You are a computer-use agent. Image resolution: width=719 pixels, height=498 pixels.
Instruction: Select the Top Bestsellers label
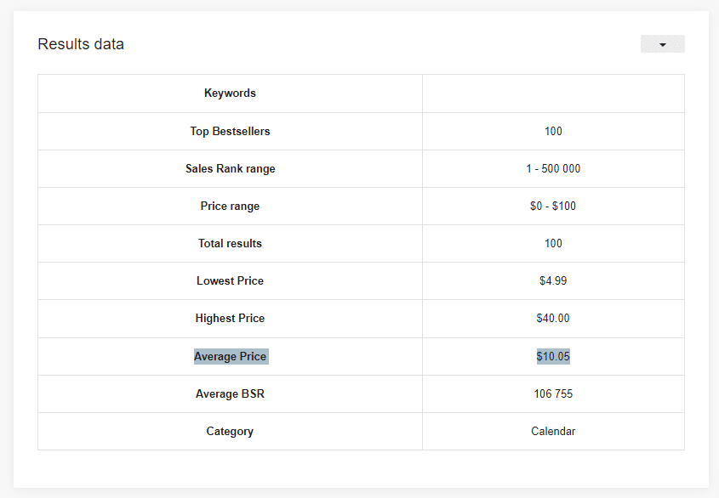[x=230, y=131]
